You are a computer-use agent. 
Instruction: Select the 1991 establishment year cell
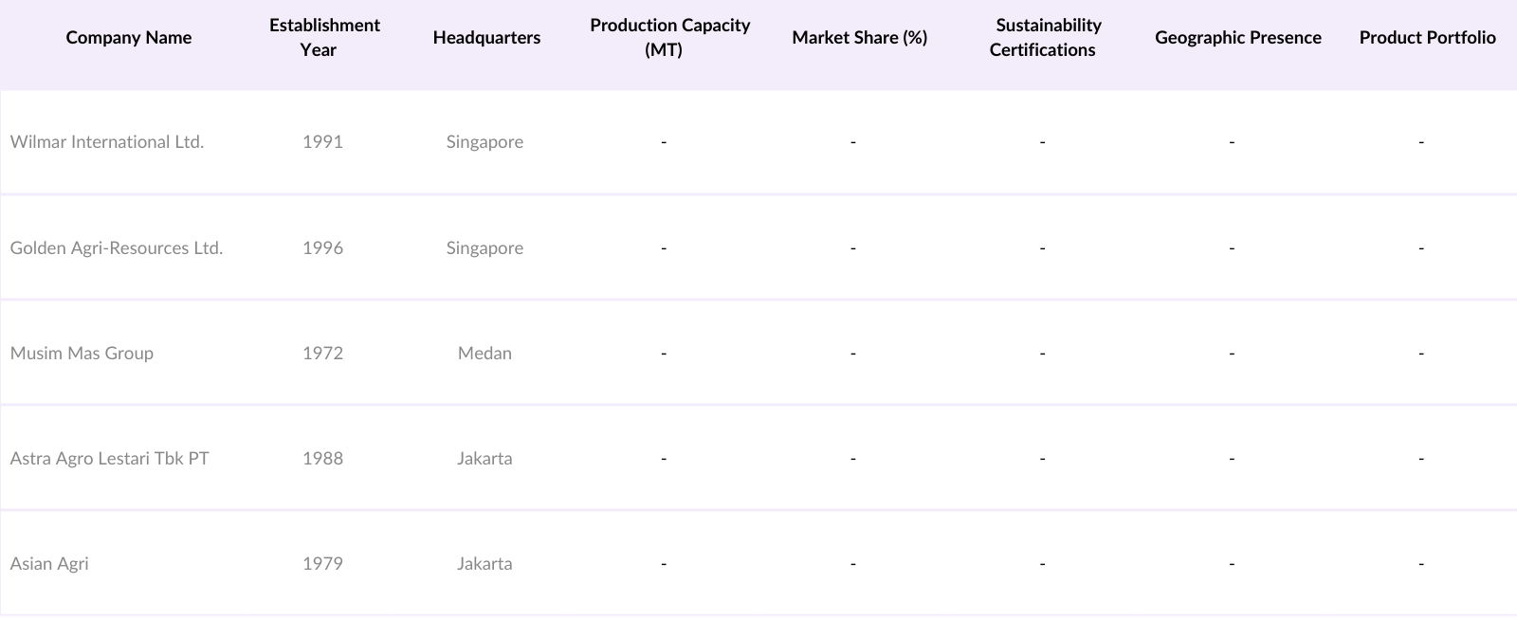[322, 142]
